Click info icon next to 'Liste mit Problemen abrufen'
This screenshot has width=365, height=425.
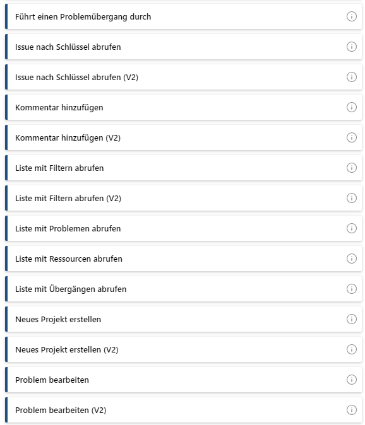[352, 228]
